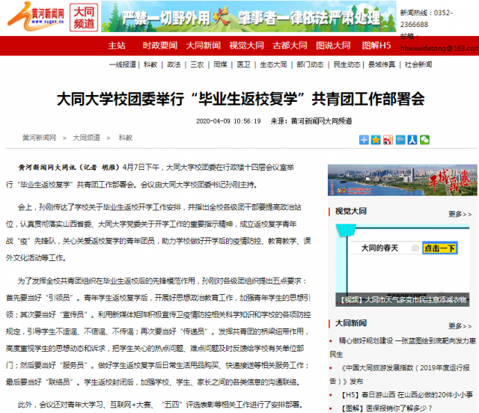
Task: Open the blue plus more-share icon
Action: (364, 140)
